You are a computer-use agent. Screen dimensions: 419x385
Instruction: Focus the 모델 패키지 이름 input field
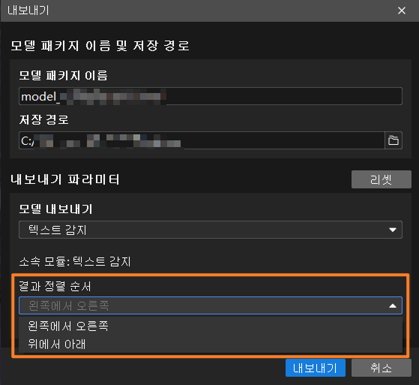211,96
